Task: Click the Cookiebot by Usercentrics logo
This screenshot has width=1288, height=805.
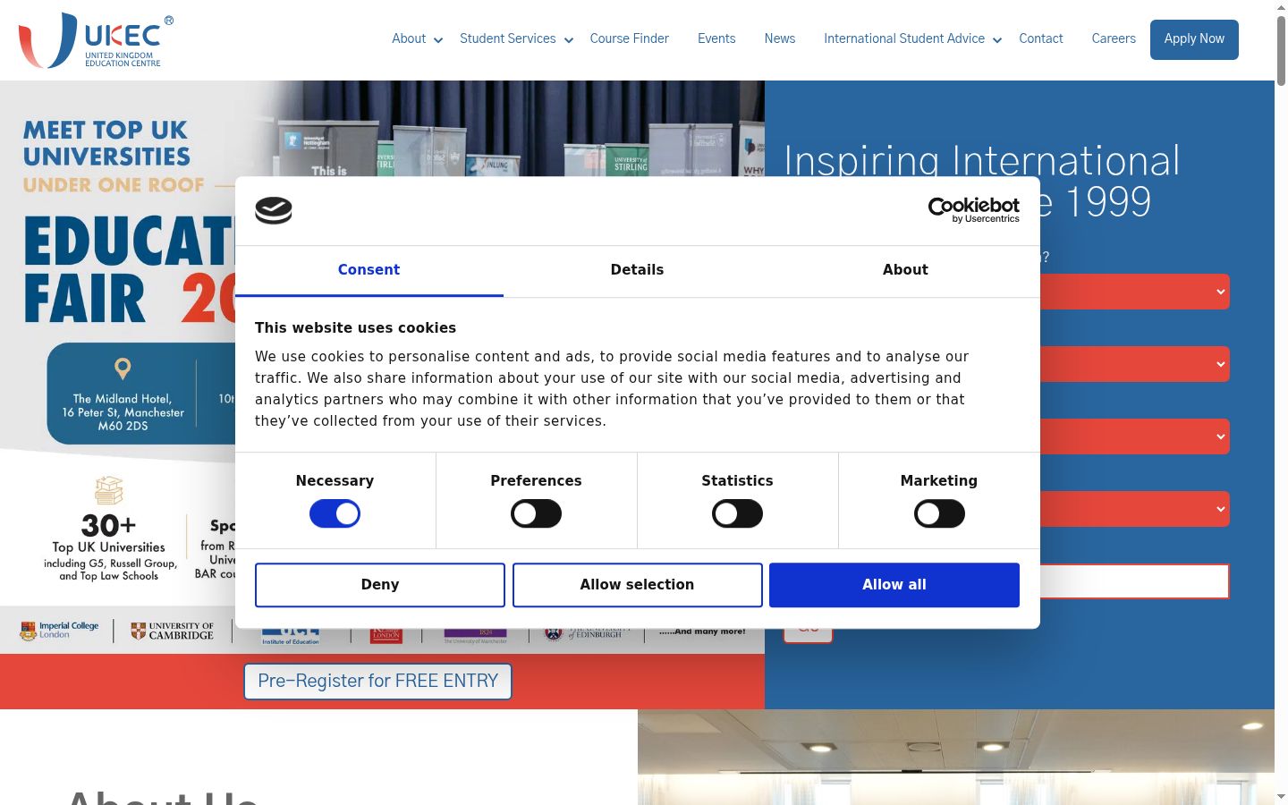Action: click(973, 210)
